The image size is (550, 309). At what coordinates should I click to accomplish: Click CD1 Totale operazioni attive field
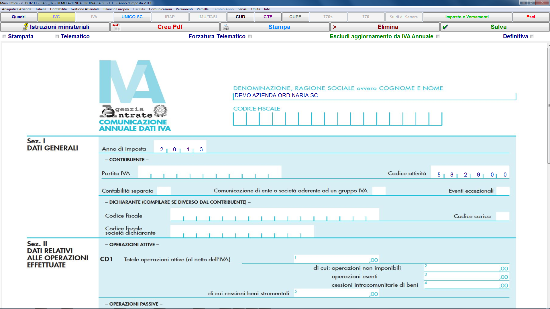pos(337,259)
